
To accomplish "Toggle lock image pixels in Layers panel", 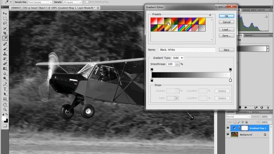I will click(x=239, y=122).
